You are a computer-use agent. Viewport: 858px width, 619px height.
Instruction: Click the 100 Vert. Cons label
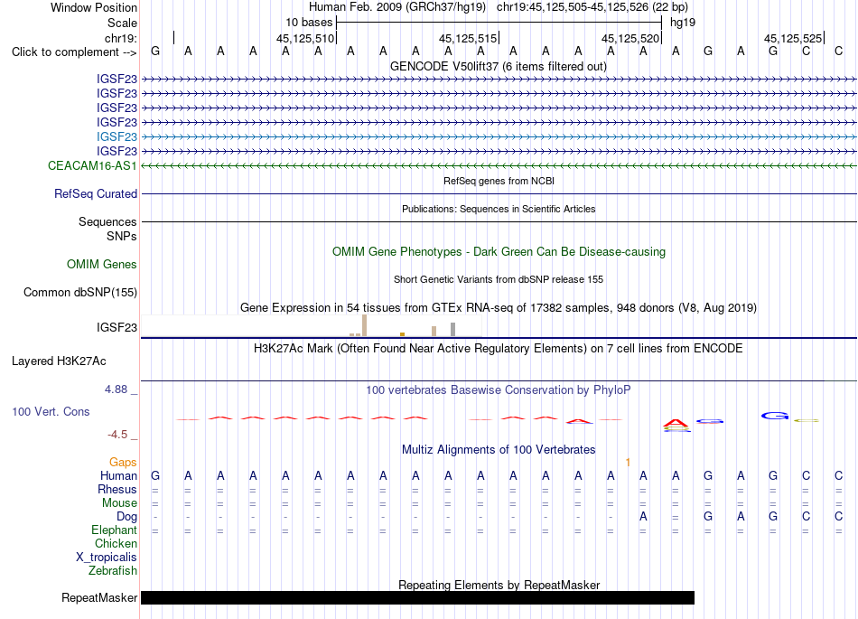pyautogui.click(x=51, y=411)
